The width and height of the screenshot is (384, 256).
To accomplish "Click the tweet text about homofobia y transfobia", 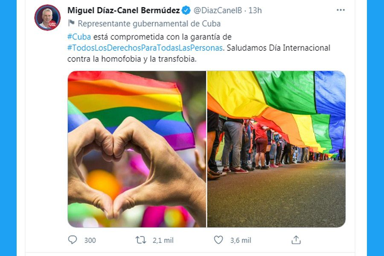I will [x=199, y=48].
